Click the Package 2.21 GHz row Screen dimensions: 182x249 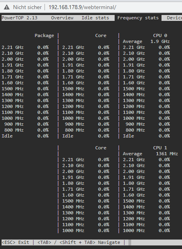25,47
